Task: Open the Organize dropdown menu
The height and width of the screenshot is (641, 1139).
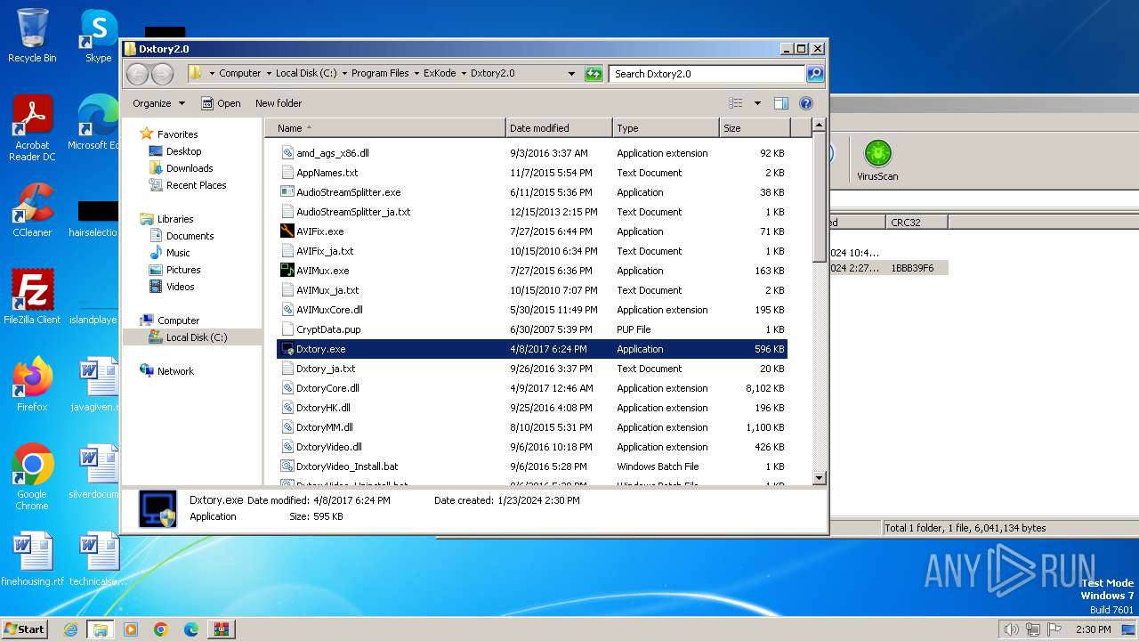Action: [x=158, y=103]
